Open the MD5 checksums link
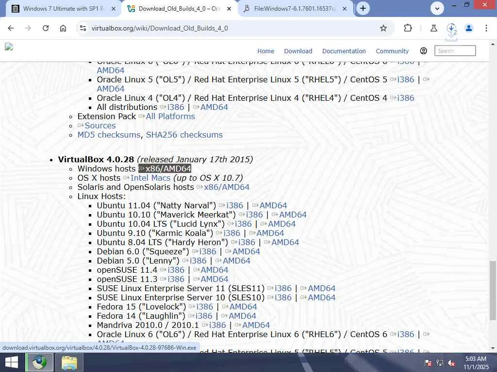The image size is (497, 372). click(109, 135)
